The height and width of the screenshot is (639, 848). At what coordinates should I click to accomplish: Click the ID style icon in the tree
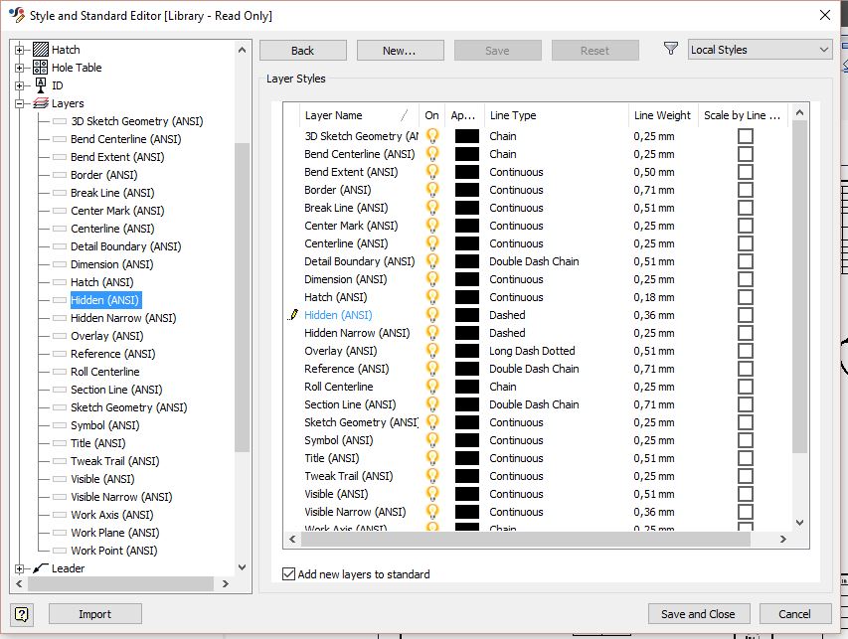point(41,84)
